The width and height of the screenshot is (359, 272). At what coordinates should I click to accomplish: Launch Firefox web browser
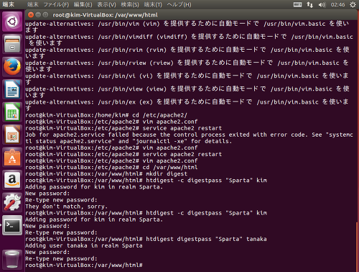coord(12,67)
